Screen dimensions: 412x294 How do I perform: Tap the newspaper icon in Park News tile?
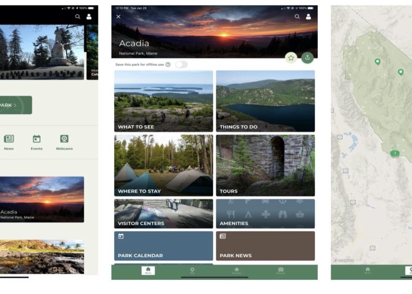tap(223, 236)
